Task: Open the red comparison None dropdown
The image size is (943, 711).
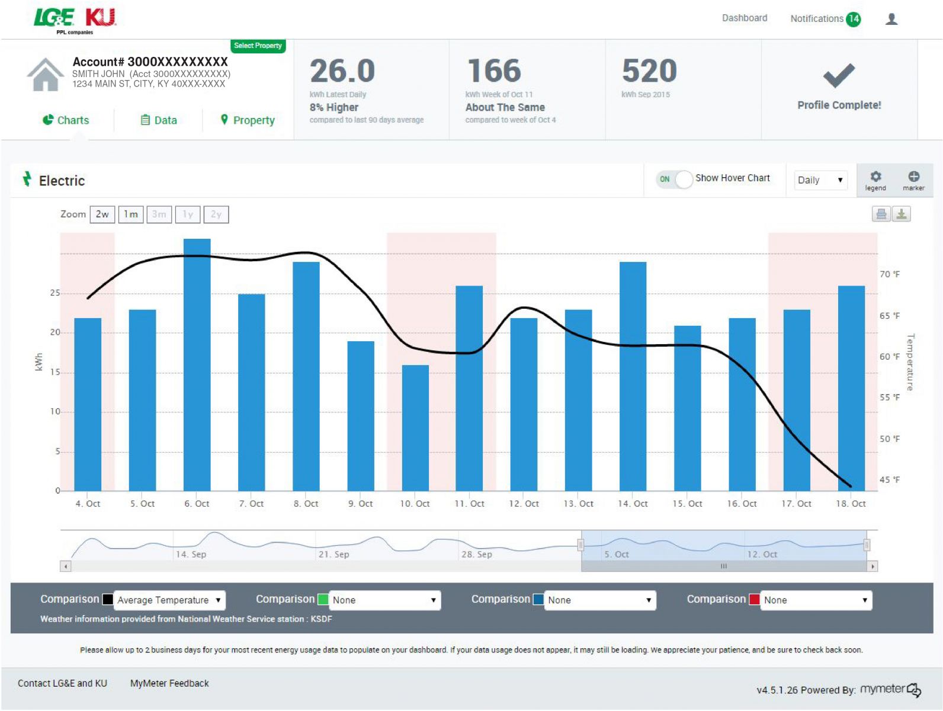Action: pyautogui.click(x=816, y=600)
